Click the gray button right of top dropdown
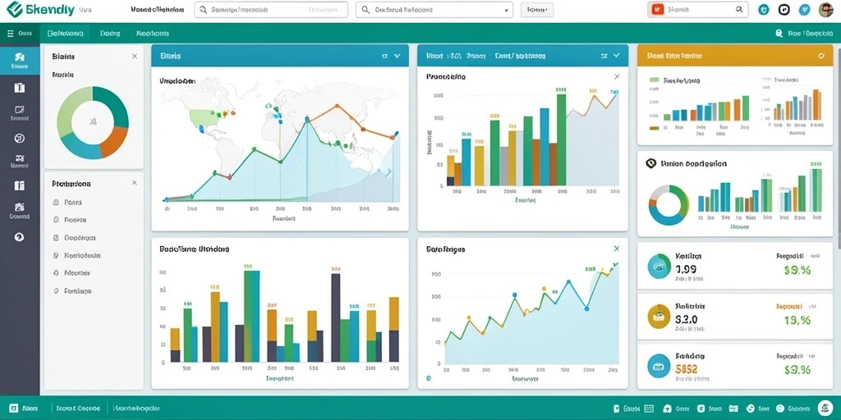 537,10
